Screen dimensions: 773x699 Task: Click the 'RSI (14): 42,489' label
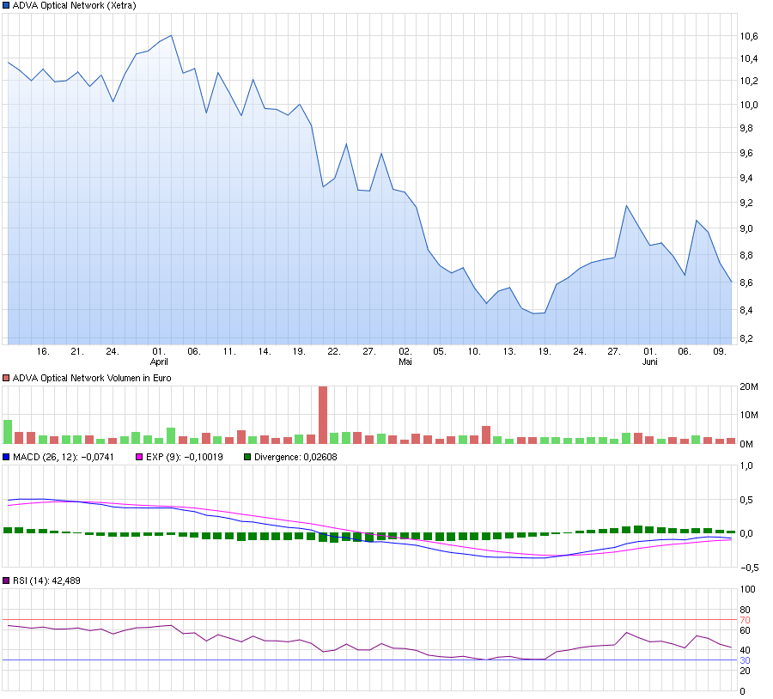(46, 580)
